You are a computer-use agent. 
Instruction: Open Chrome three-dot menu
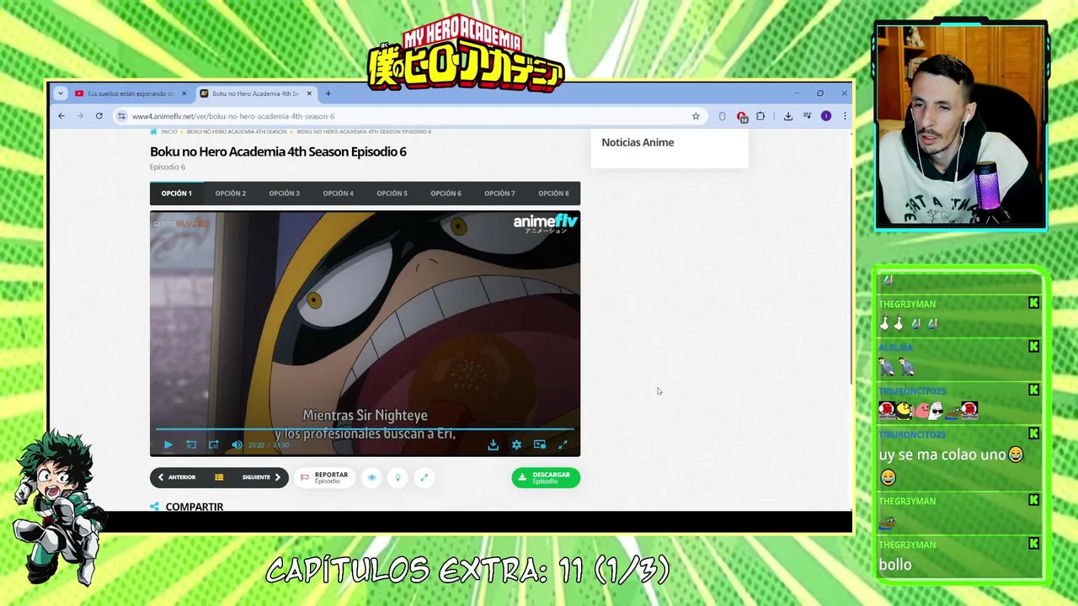pos(845,116)
